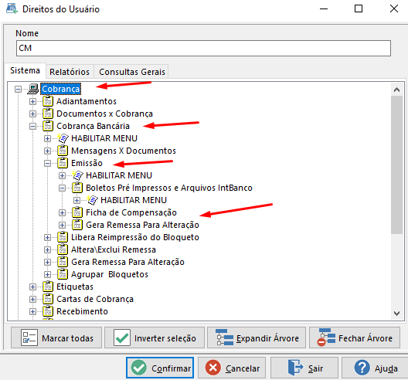Click the clipboard icon next to Etiquetas
The height and width of the screenshot is (380, 408).
pos(48,287)
